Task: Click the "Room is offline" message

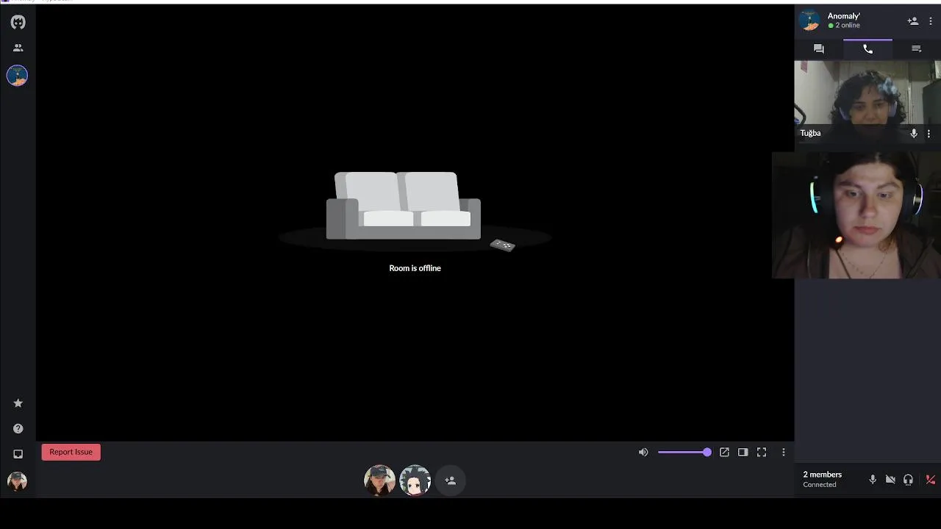Action: (x=415, y=268)
